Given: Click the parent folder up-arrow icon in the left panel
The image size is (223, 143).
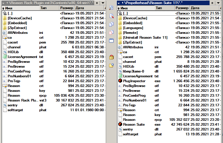Looking at the screenshot, I should pyautogui.click(x=5, y=13).
